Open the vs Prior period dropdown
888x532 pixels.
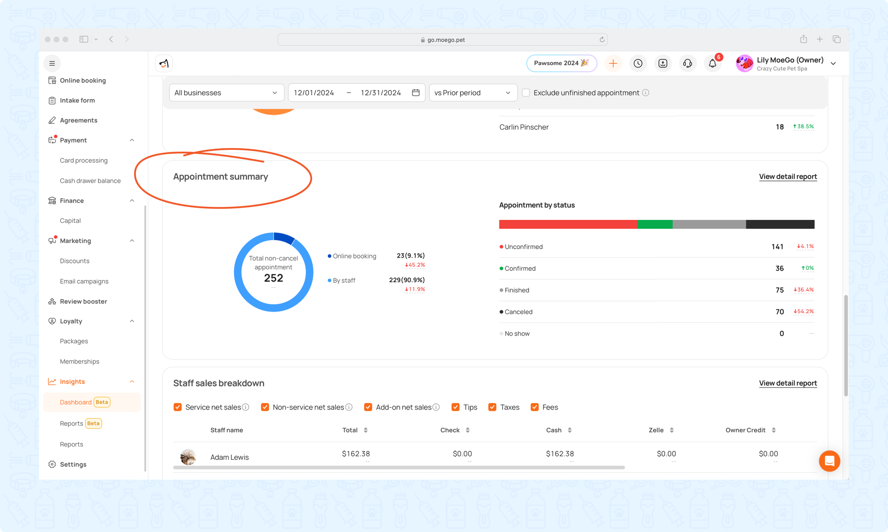pyautogui.click(x=473, y=93)
